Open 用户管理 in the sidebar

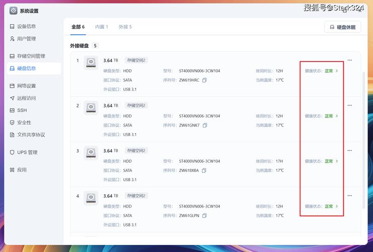click(23, 38)
